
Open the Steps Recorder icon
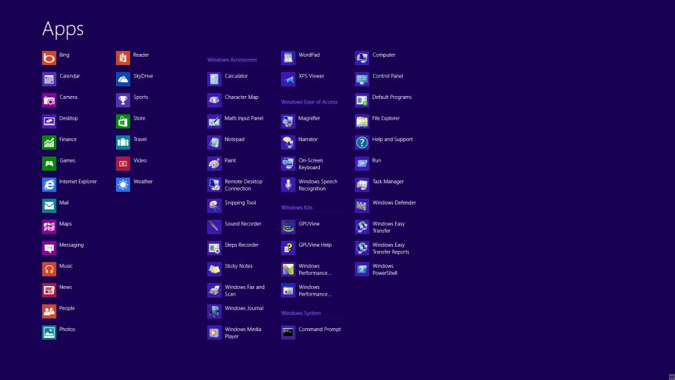coord(214,247)
